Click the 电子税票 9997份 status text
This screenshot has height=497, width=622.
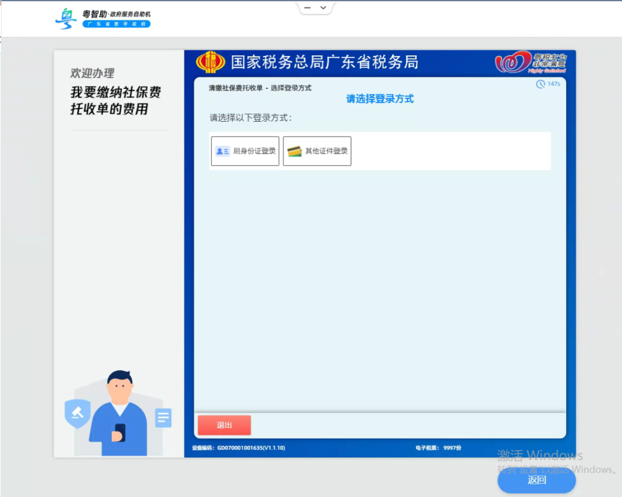pyautogui.click(x=440, y=447)
